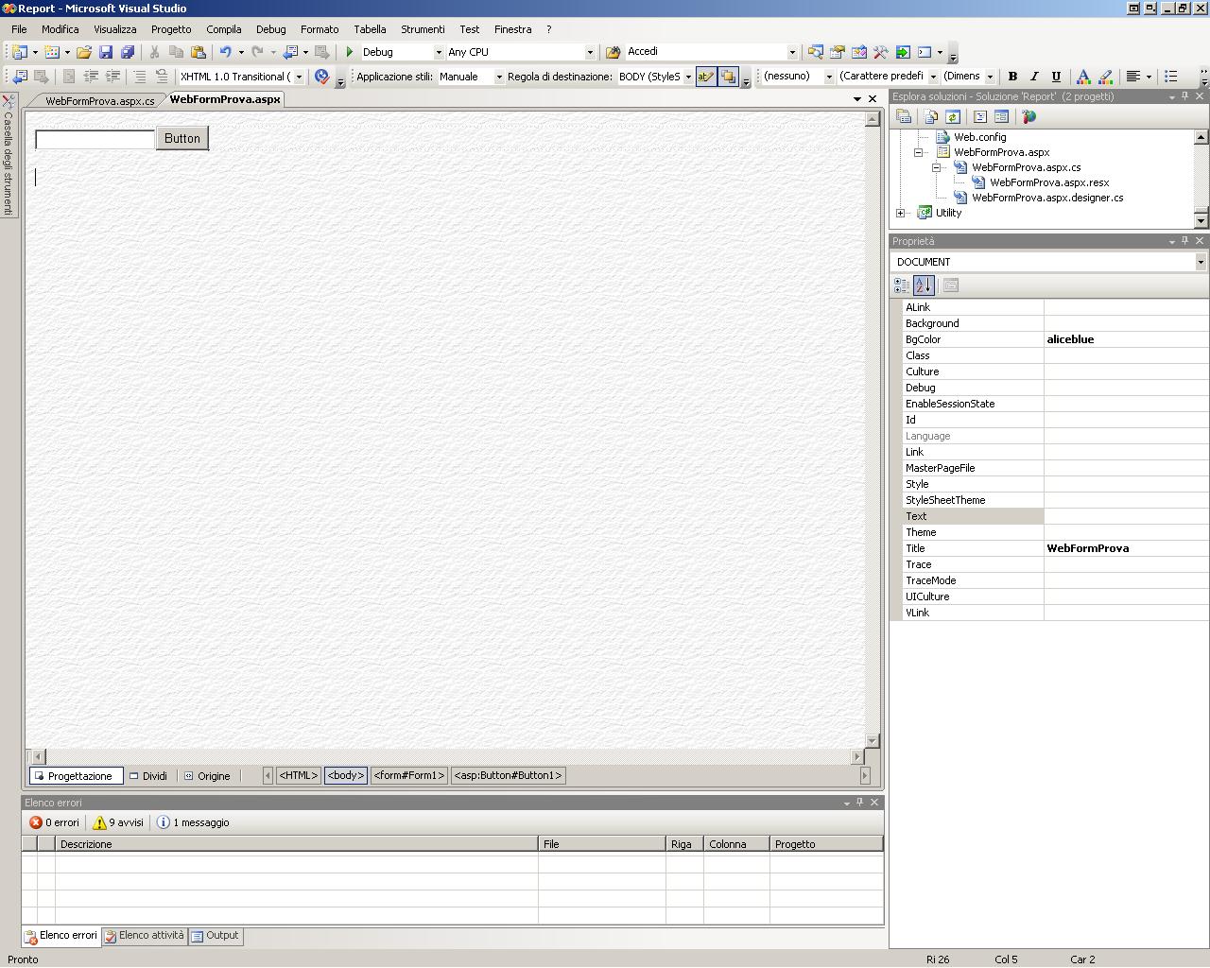The width and height of the screenshot is (1210, 968).
Task: Select the <asp:Button#Button1> breadcrumb tag
Action: click(509, 775)
